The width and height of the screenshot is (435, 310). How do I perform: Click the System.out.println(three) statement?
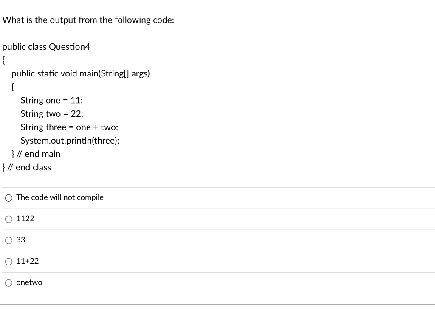coord(70,140)
